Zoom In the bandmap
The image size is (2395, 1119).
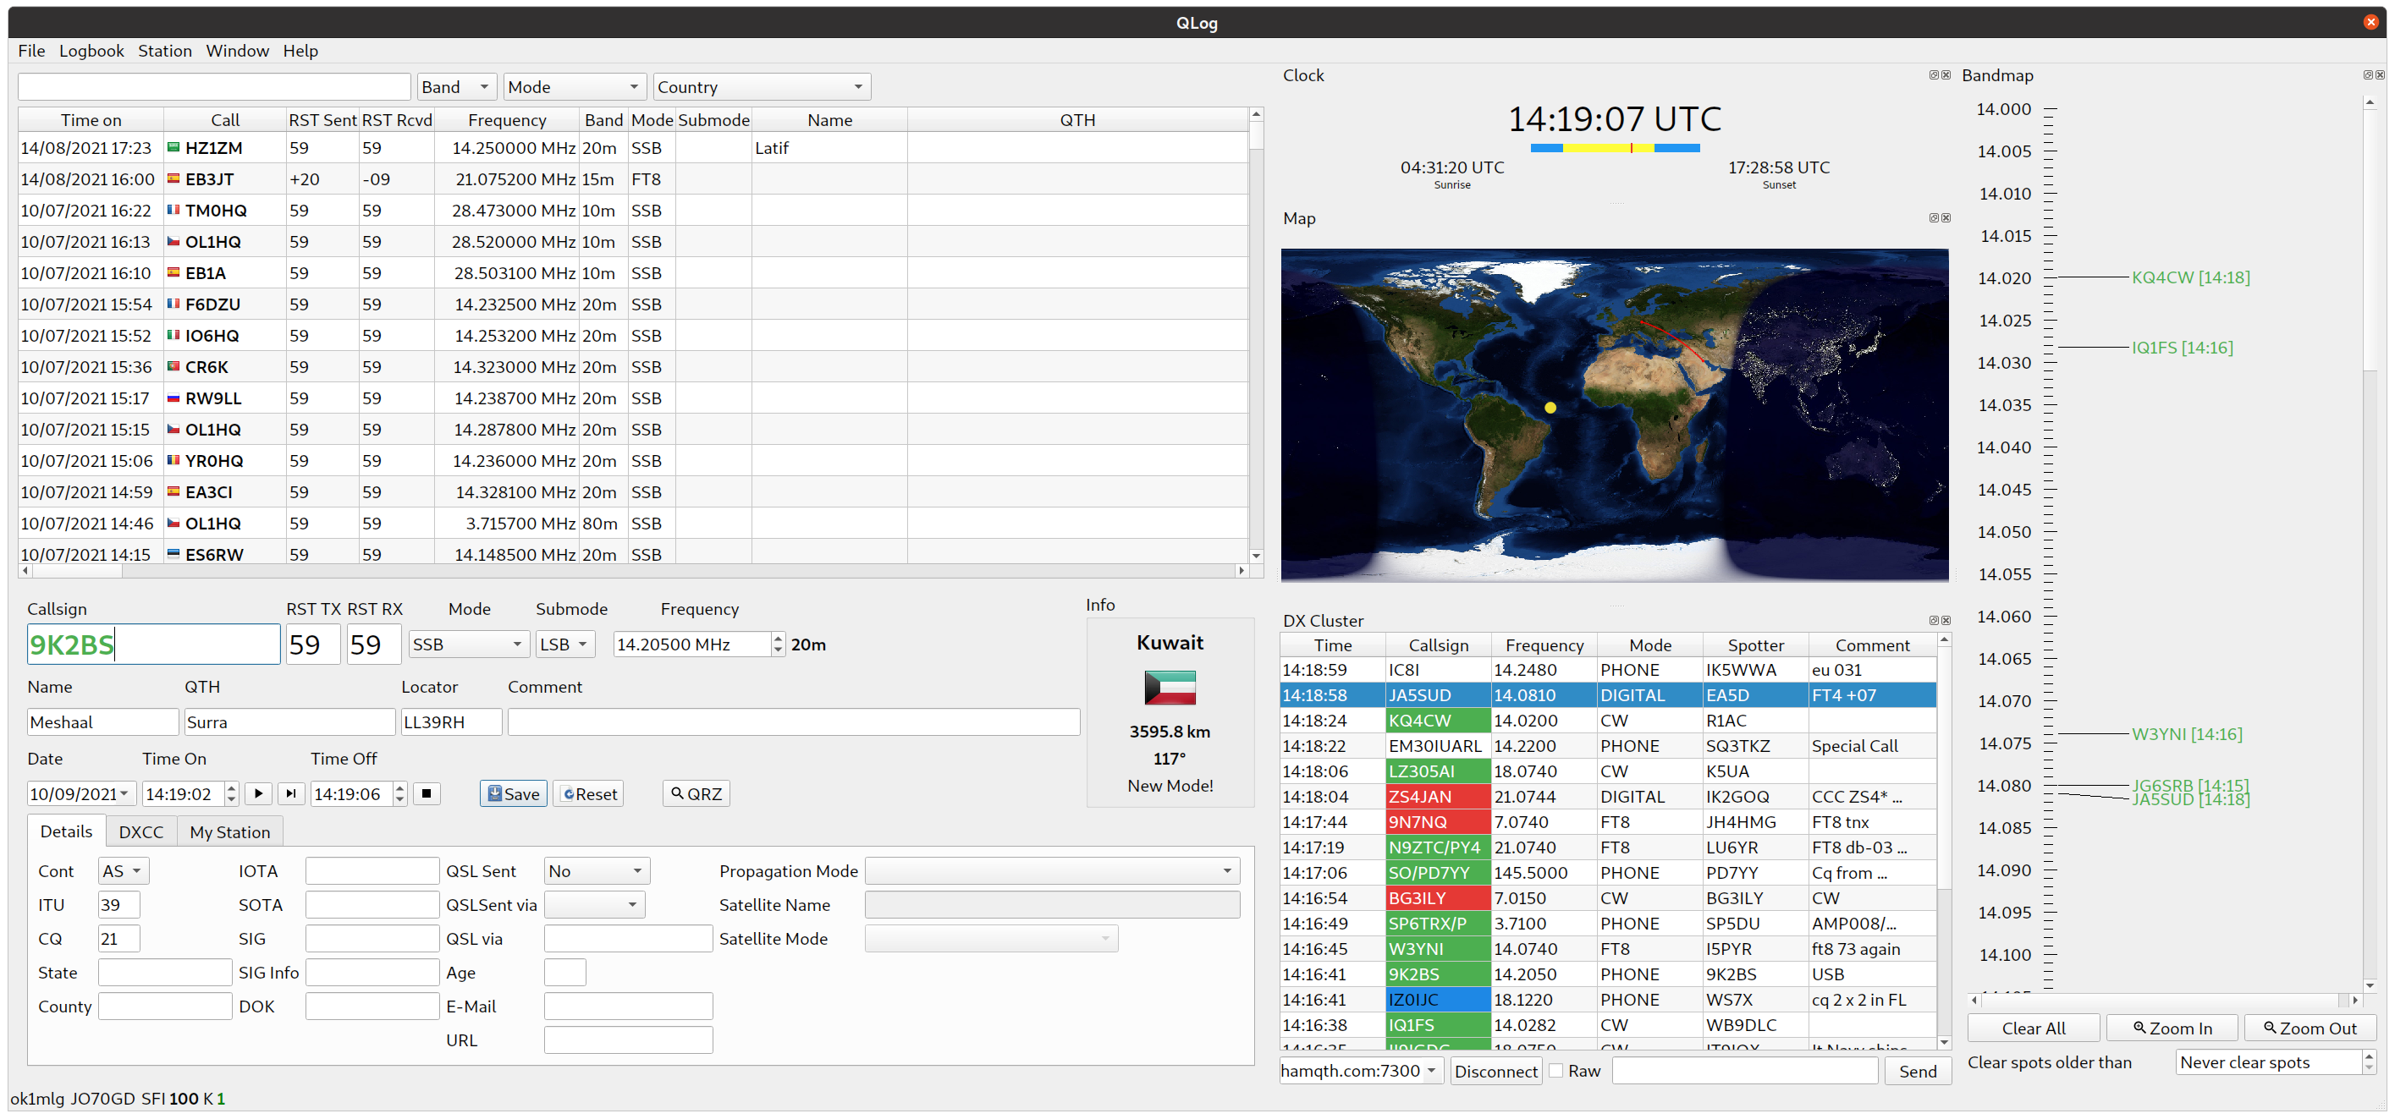click(2172, 1028)
